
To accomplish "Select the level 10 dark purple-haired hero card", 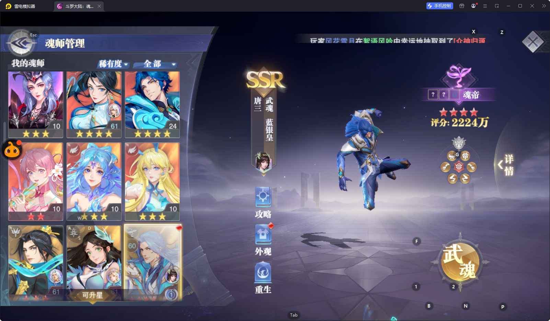I will pyautogui.click(x=36, y=105).
